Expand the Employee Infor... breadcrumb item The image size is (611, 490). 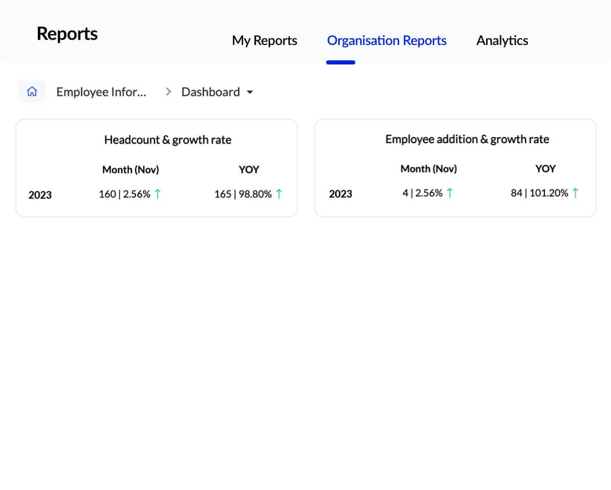point(101,92)
